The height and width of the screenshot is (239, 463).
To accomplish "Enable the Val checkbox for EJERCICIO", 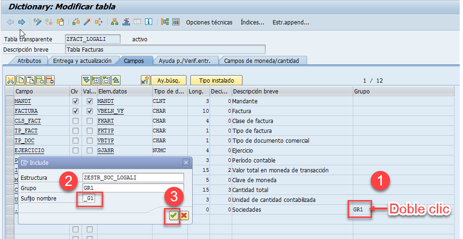I will [90, 150].
